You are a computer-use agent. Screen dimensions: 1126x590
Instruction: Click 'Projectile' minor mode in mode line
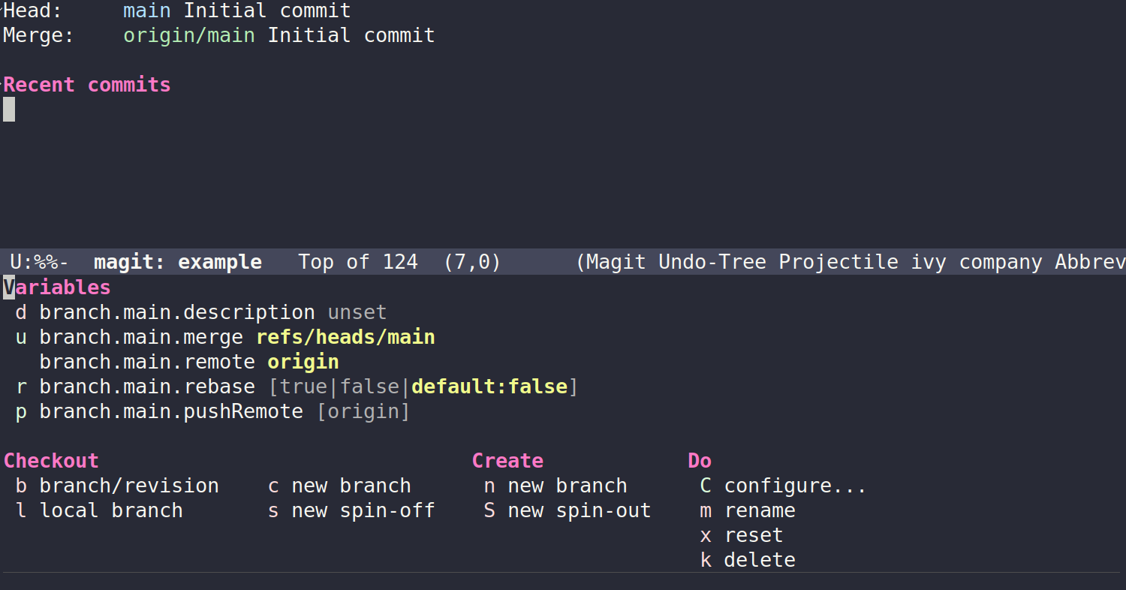point(838,262)
